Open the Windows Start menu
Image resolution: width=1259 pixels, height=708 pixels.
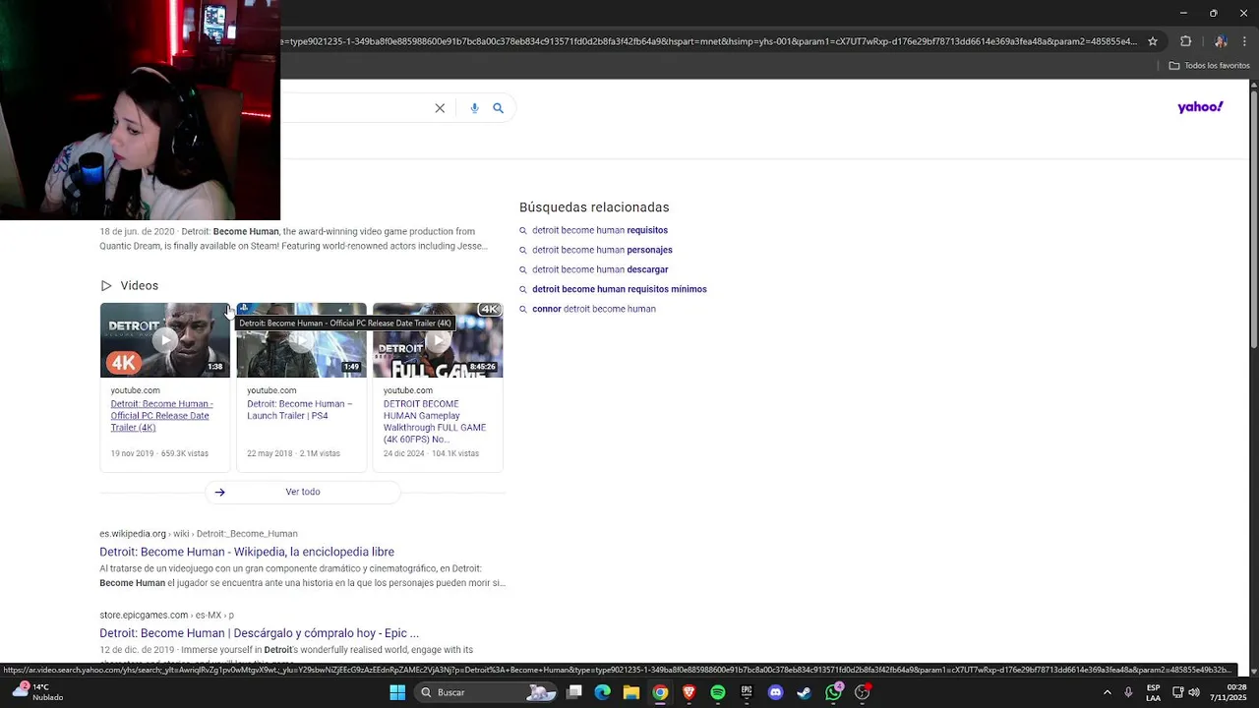397,692
